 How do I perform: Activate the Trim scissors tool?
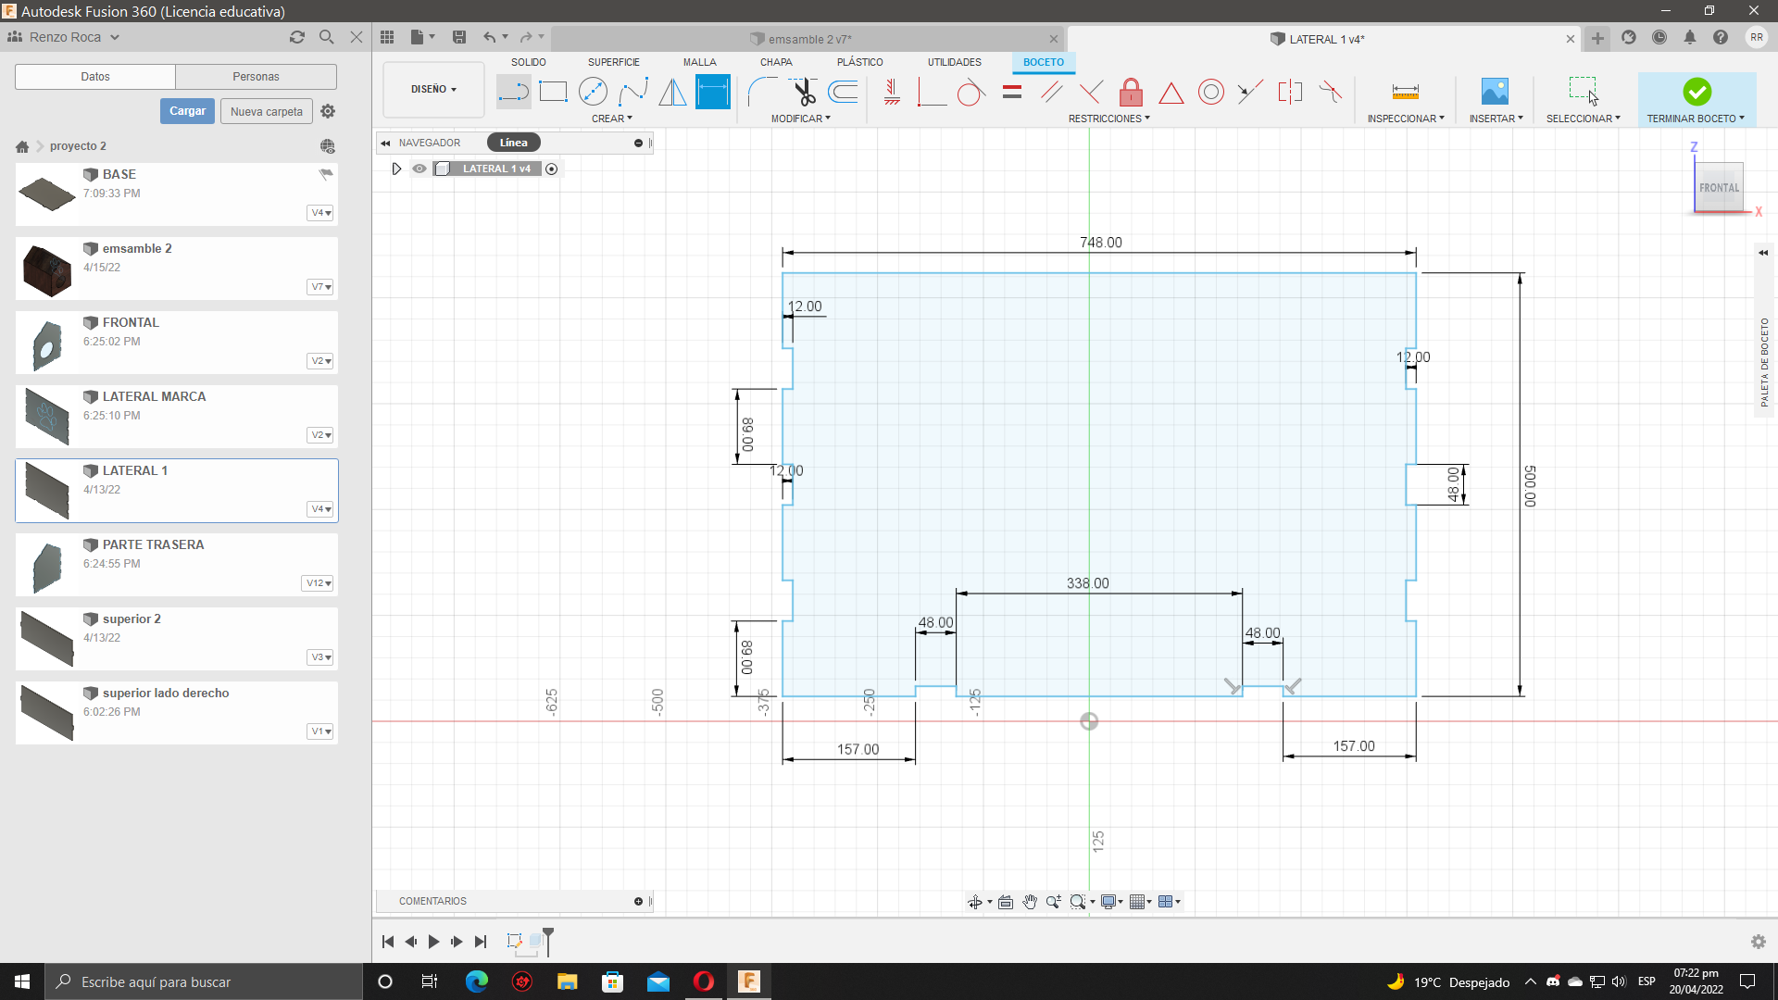click(804, 92)
